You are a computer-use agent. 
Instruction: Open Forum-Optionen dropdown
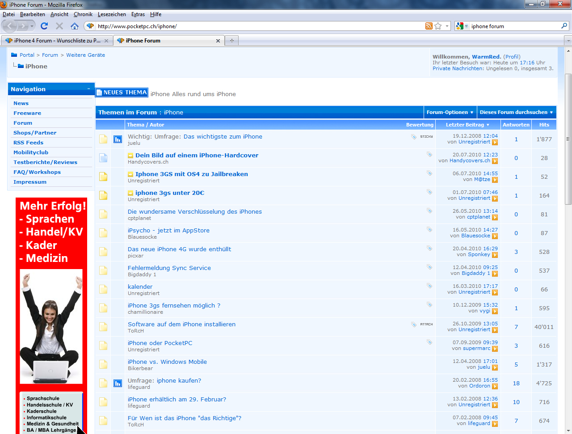pyautogui.click(x=450, y=112)
